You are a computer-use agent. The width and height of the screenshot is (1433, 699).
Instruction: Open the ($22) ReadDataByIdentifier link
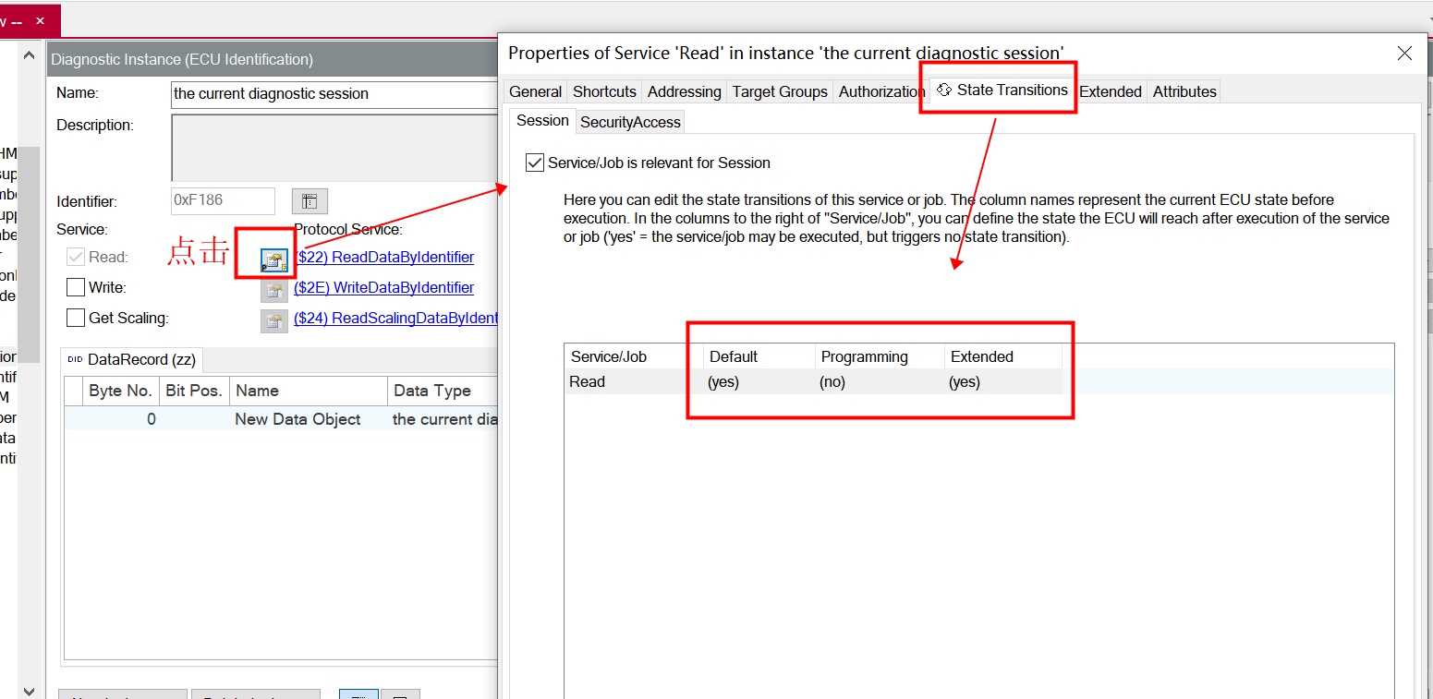click(384, 258)
